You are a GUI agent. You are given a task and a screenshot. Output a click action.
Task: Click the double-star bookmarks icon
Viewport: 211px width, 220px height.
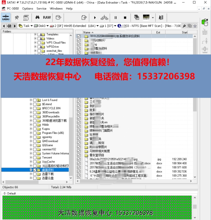(190, 26)
